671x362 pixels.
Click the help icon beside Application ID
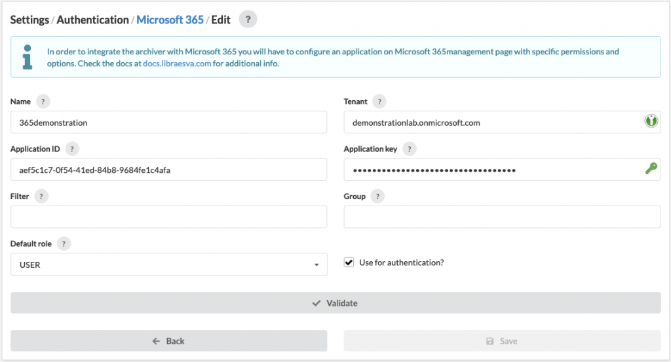click(72, 149)
